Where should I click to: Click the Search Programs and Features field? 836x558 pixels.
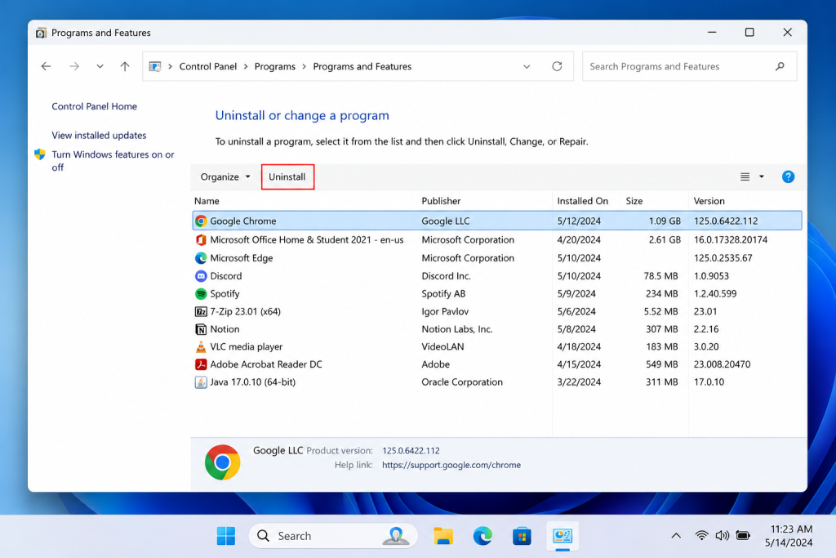(x=689, y=66)
